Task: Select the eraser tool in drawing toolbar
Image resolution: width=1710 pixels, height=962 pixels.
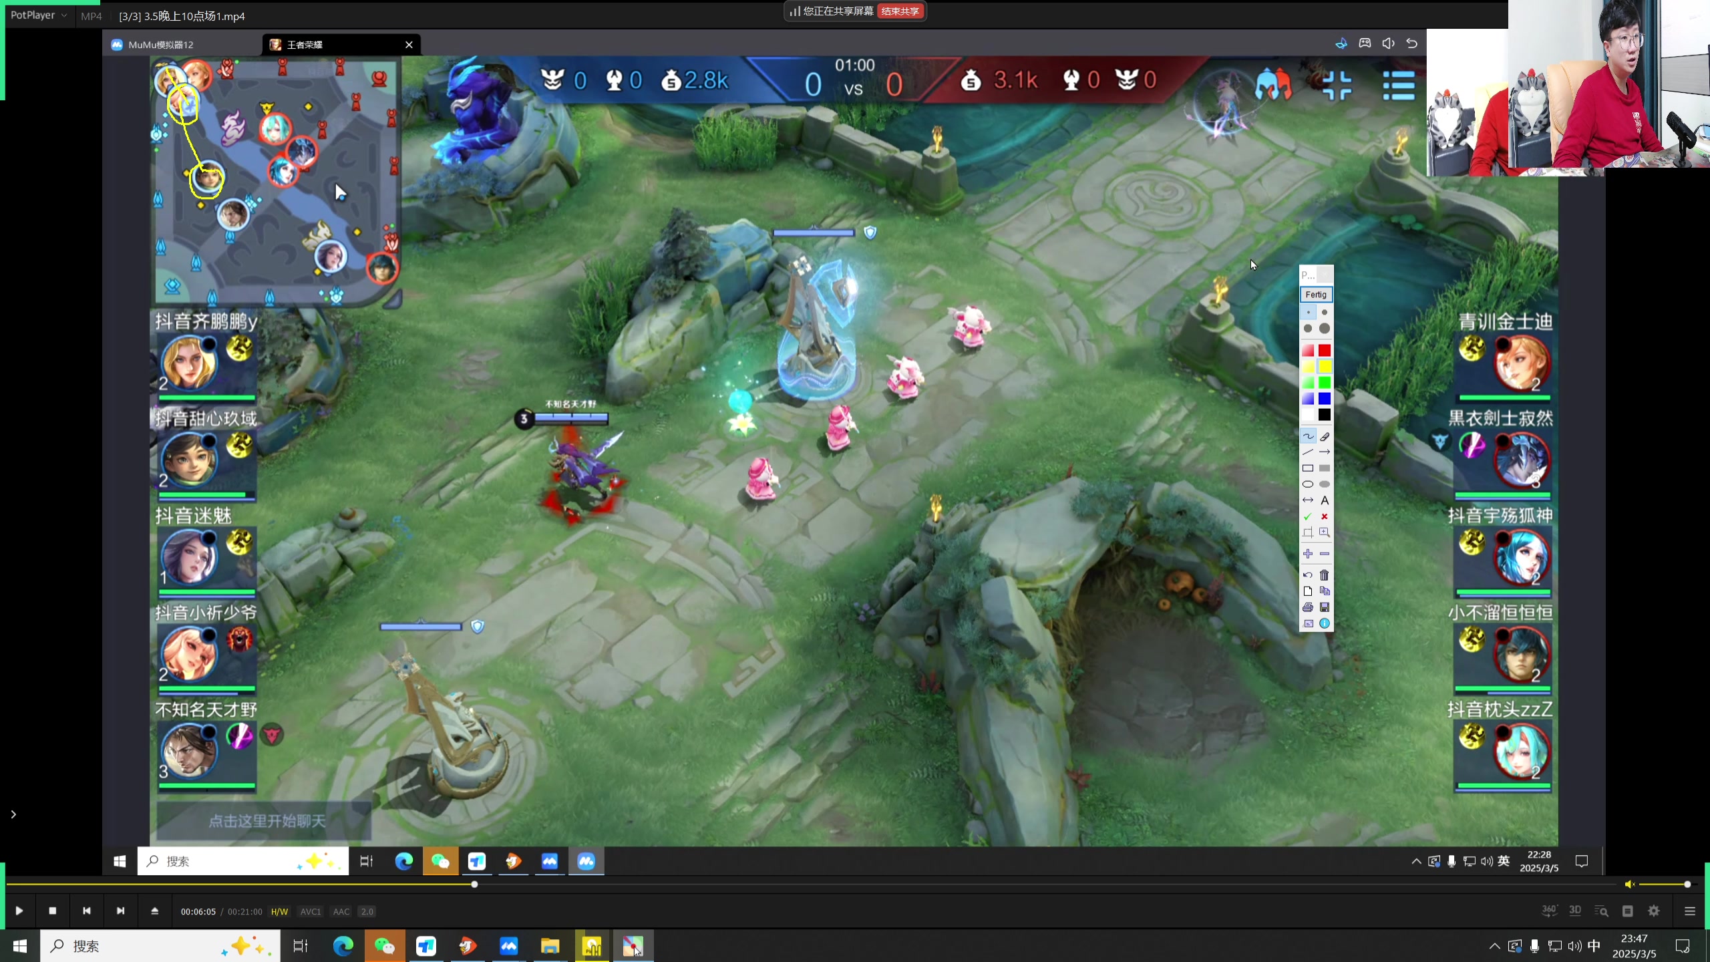Action: [1325, 436]
